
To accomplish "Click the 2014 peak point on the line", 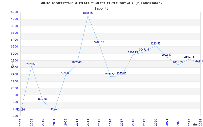I will point(88,15).
